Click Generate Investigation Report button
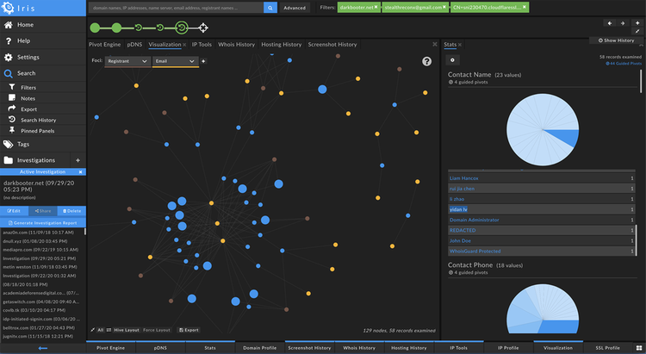This screenshot has height=354, width=646. [x=43, y=222]
